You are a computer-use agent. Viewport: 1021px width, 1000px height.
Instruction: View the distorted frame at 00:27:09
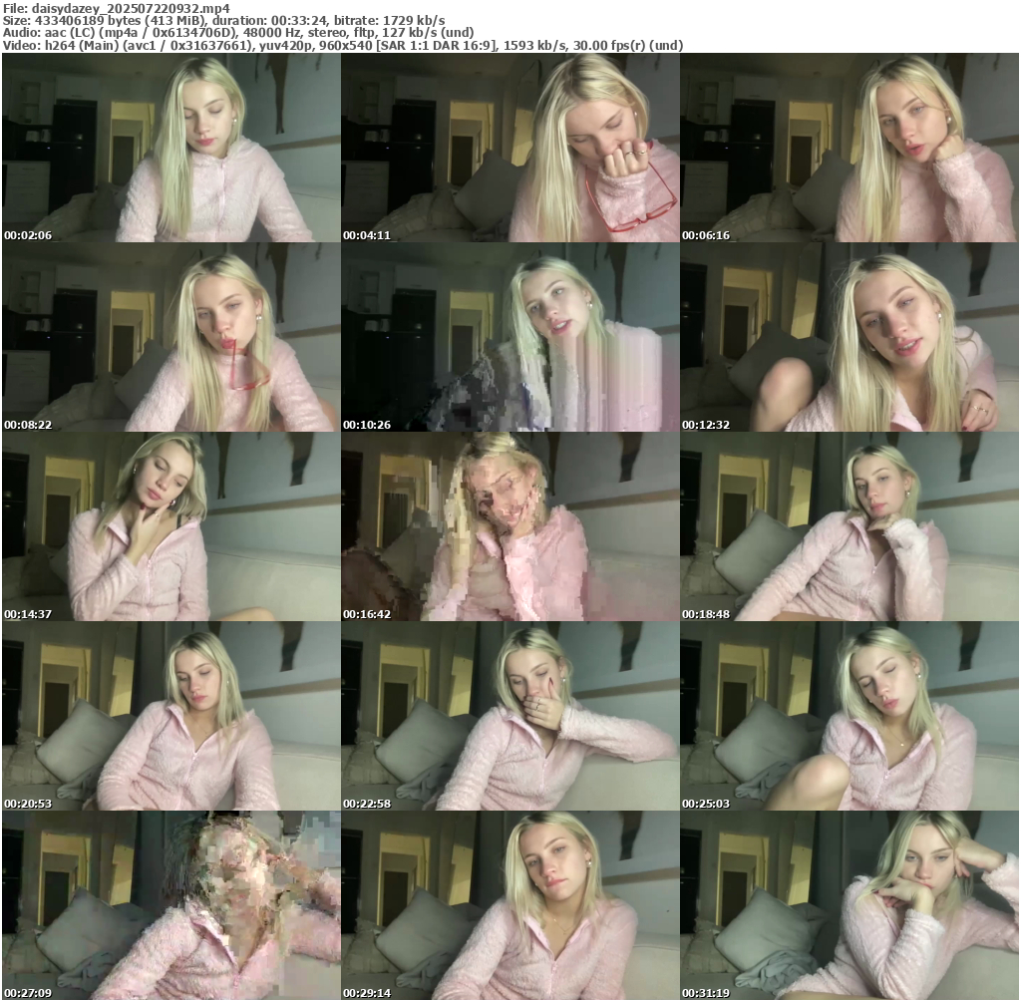(x=170, y=905)
